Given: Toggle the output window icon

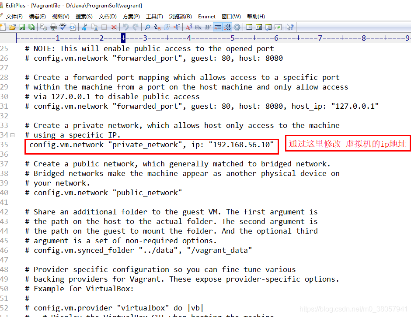Looking at the screenshot, I should tap(268, 27).
